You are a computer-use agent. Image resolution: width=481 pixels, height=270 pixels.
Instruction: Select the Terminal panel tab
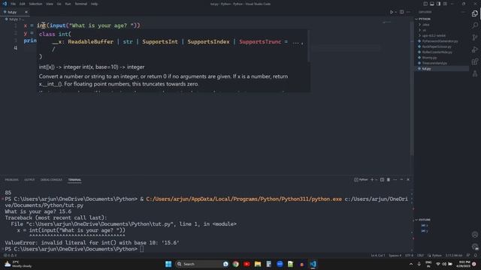[74, 180]
